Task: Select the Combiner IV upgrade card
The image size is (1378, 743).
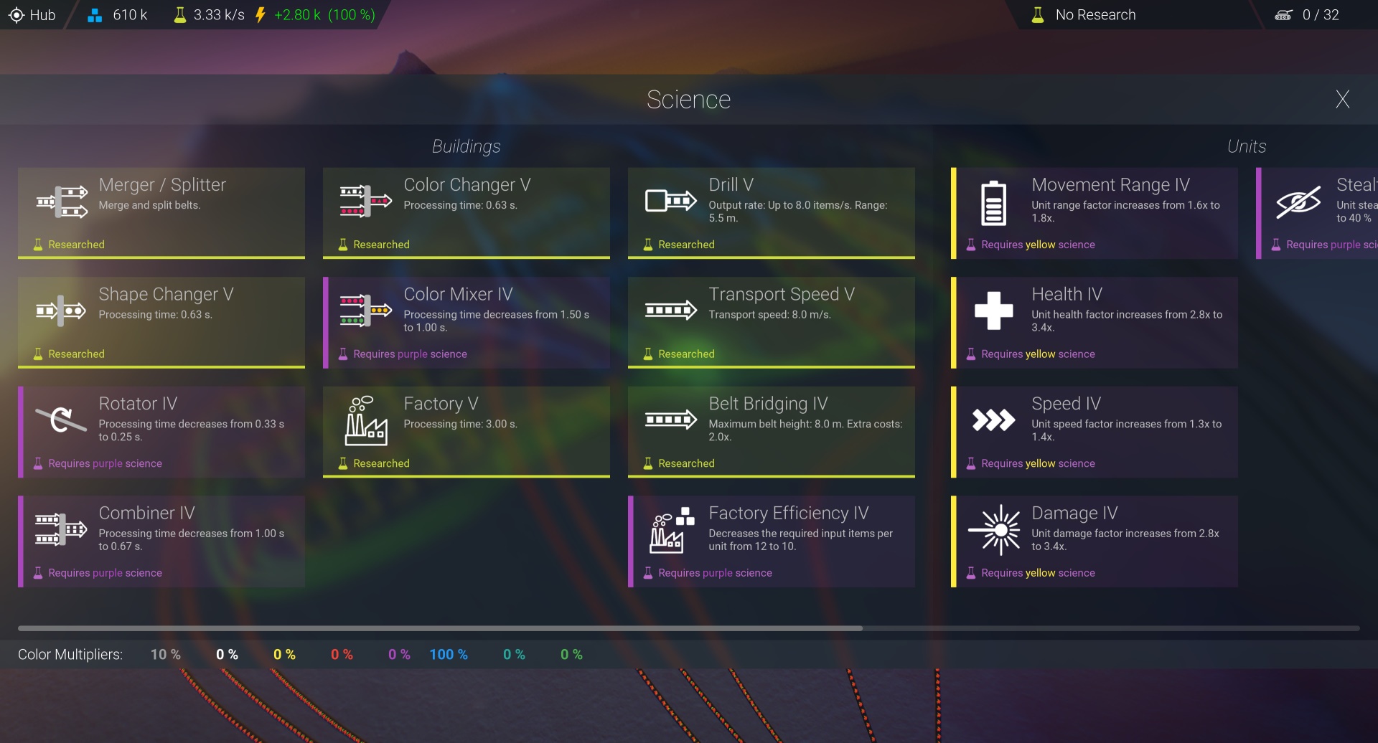Action: 161,541
